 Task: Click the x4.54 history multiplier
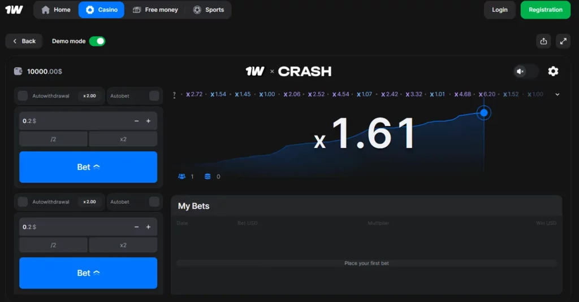point(340,94)
